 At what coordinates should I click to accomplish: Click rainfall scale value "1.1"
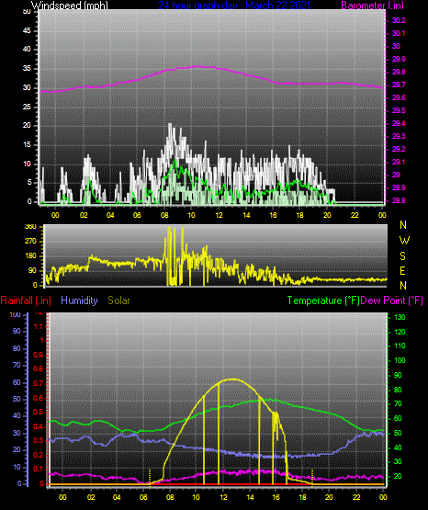pos(39,326)
